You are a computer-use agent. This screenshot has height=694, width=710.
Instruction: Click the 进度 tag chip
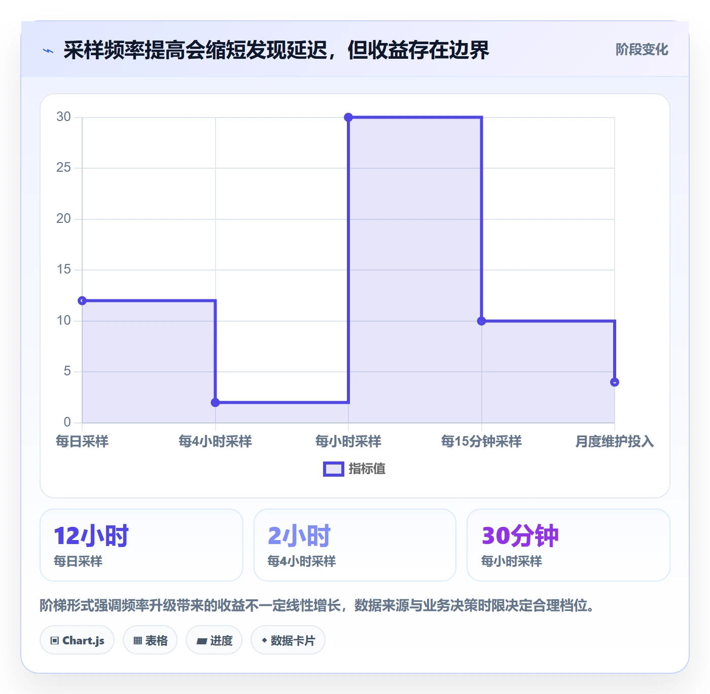click(x=214, y=640)
